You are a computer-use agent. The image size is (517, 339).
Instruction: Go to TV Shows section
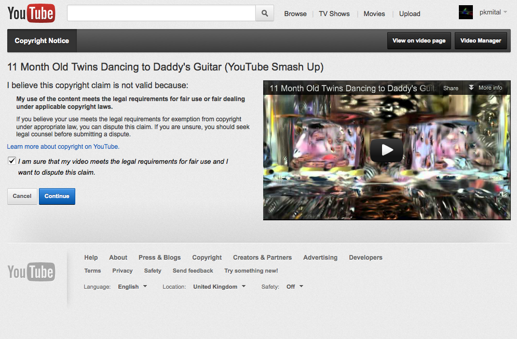[334, 14]
